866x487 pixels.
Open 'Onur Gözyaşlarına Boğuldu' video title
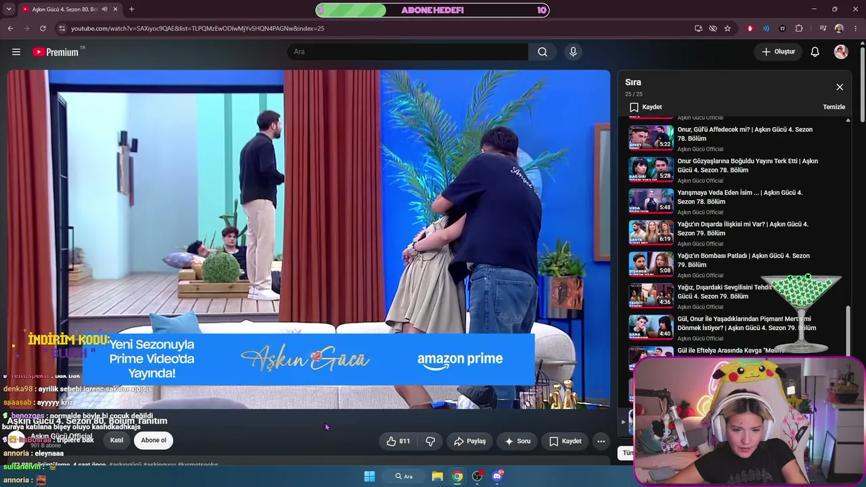747,166
